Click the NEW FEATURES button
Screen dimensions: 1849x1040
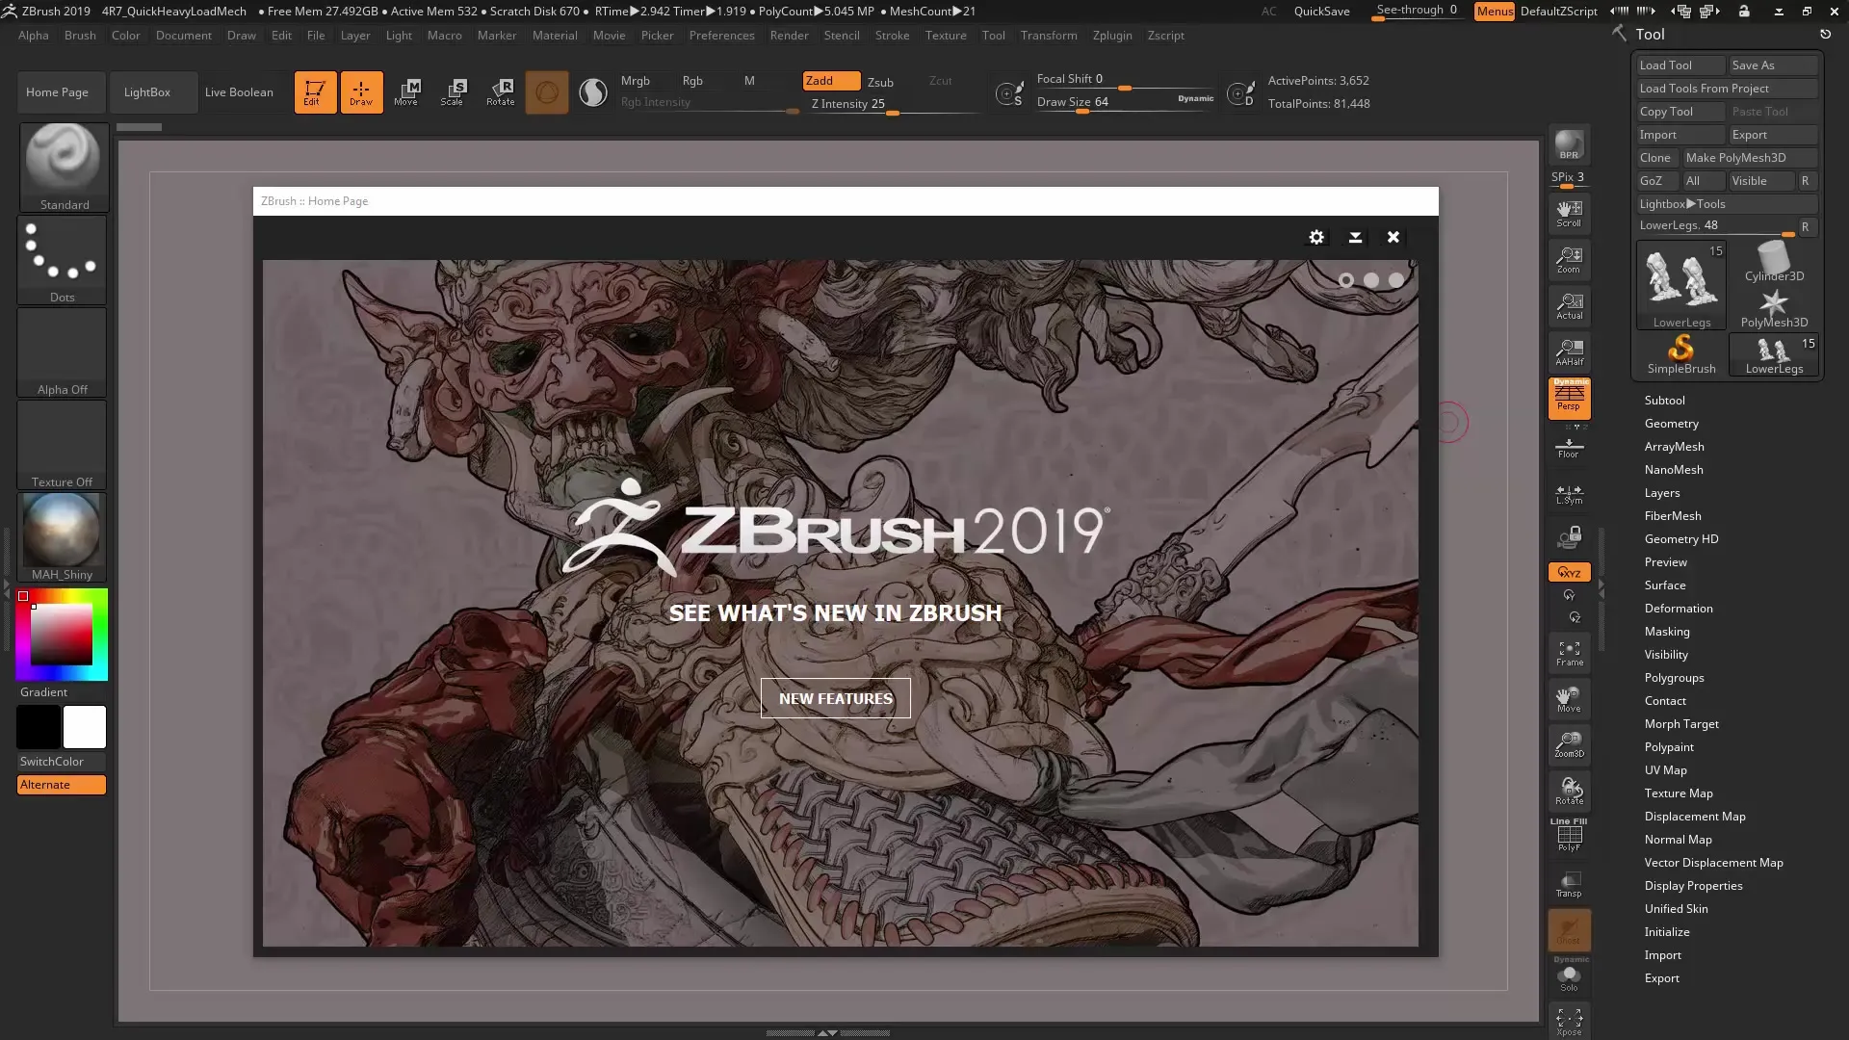835,698
